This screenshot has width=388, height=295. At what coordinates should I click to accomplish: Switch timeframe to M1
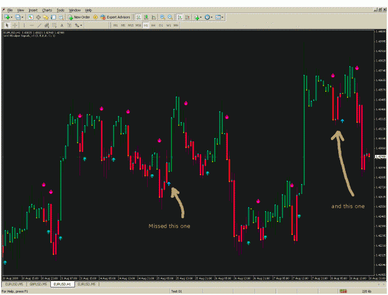pyautogui.click(x=115, y=25)
